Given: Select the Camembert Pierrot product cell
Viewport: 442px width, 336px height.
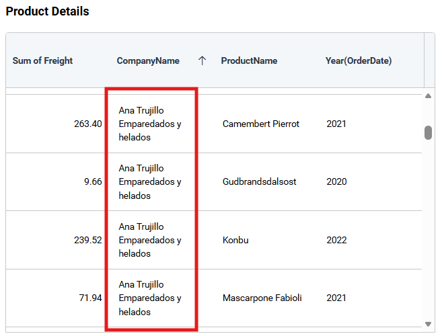Looking at the screenshot, I should 261,124.
